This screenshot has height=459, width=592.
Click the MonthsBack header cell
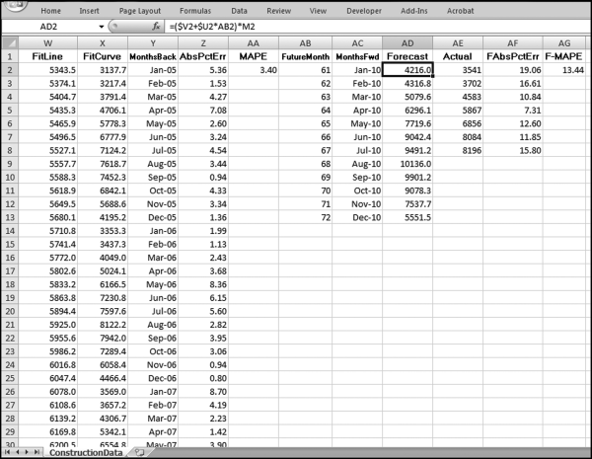tap(153, 56)
